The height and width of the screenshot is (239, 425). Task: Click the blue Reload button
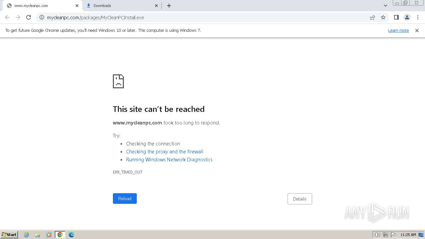coord(125,199)
